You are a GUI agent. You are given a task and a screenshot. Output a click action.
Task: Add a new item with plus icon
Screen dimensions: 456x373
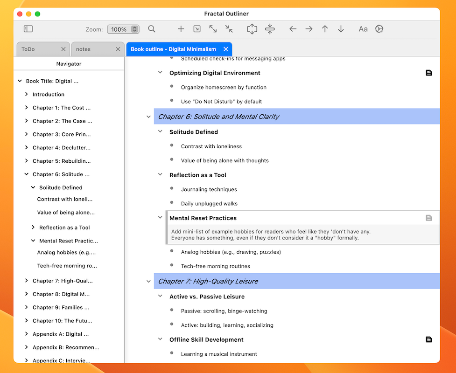(181, 29)
